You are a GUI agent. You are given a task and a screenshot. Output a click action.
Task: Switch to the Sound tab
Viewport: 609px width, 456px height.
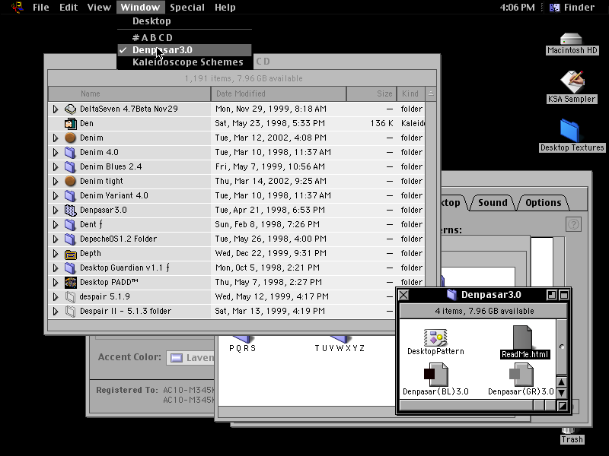coord(493,202)
